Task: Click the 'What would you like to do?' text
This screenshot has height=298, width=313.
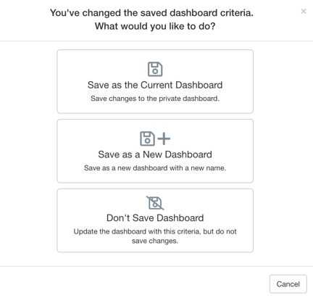Action: click(x=155, y=26)
